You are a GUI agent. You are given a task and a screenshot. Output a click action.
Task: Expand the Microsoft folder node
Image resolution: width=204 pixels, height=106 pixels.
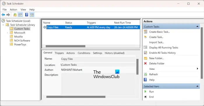coord(7,33)
